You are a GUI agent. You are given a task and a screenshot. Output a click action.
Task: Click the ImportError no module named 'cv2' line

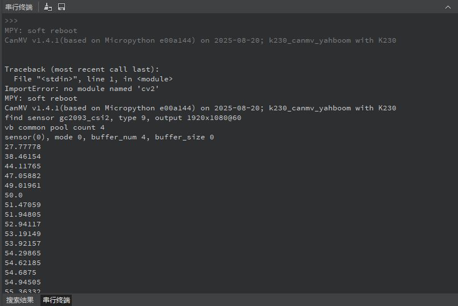pos(81,89)
